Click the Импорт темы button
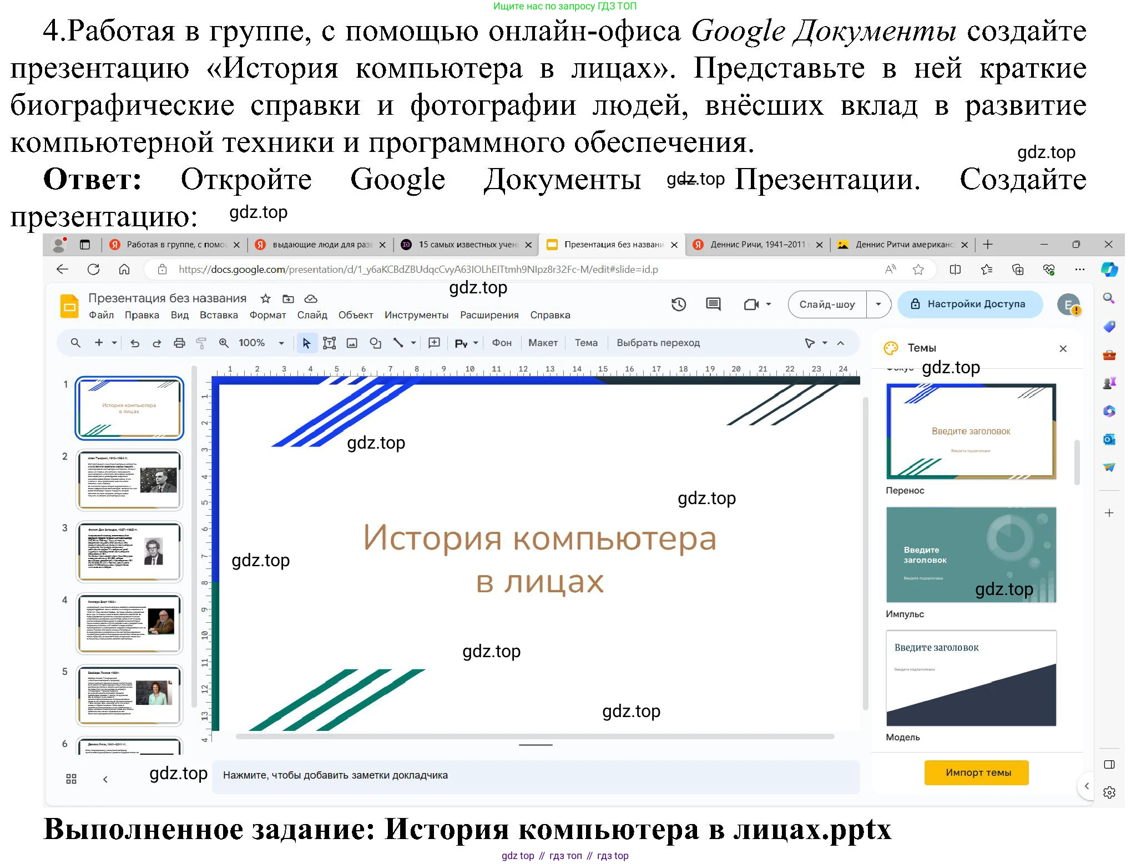 pos(976,772)
